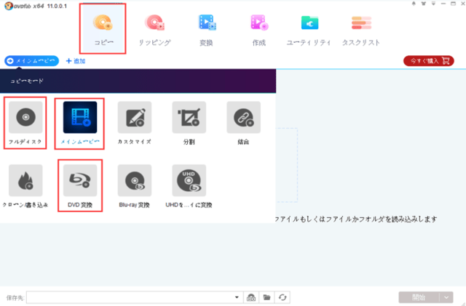Select クローン/書き込み (Clone/Burn) mode
This screenshot has height=306, width=466.
tap(26, 180)
